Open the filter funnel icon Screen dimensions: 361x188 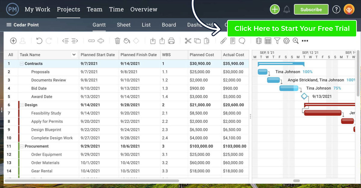[x=277, y=41]
